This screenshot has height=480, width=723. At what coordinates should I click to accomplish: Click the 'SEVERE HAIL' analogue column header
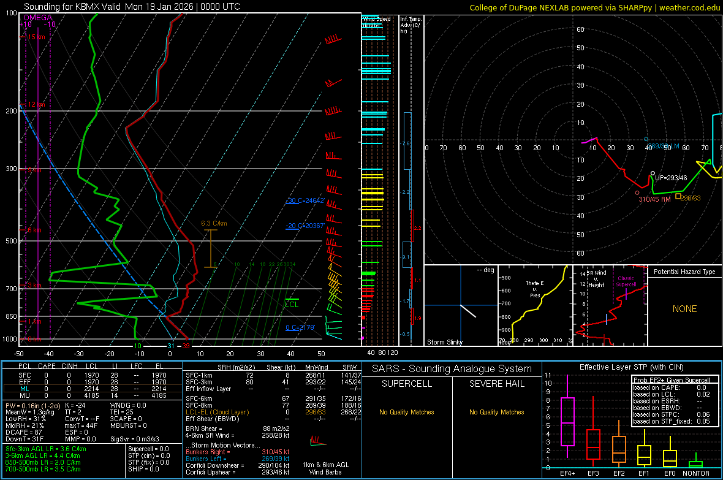click(x=496, y=384)
